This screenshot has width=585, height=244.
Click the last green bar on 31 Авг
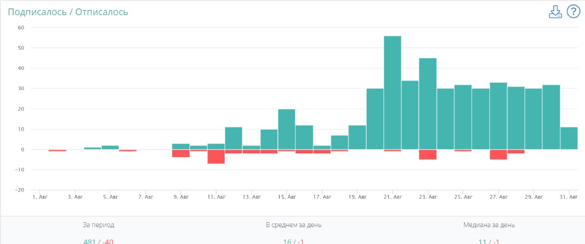(569, 138)
